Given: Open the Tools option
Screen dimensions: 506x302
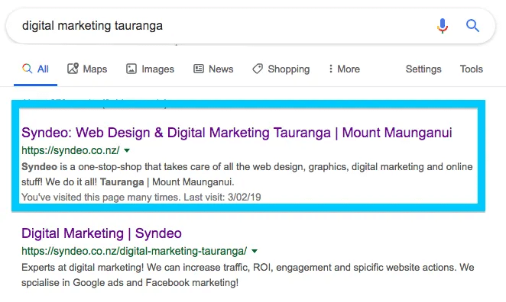Looking at the screenshot, I should (472, 69).
